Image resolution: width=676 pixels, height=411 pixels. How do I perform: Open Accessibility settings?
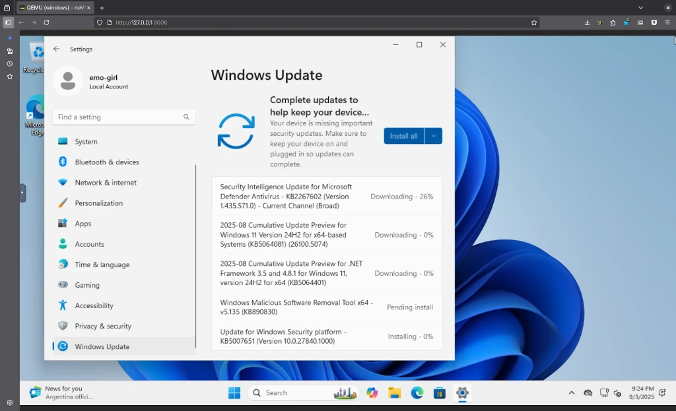(124, 305)
